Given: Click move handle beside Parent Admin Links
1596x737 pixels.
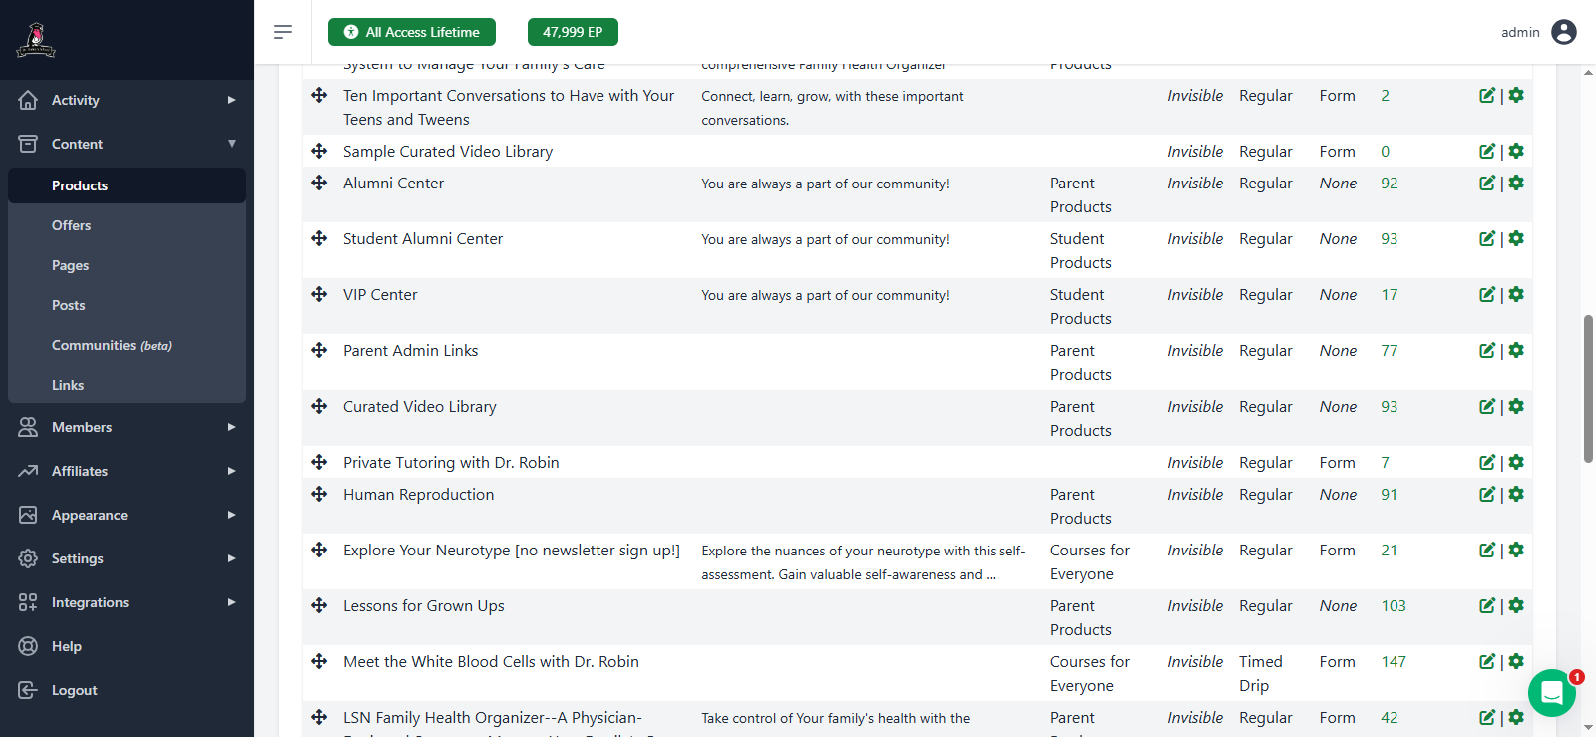Looking at the screenshot, I should 319,351.
